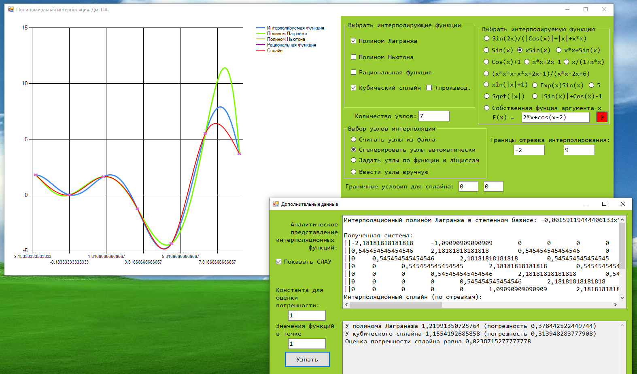The height and width of the screenshot is (374, 637).
Task: Select the constant 5 function radio
Action: [x=592, y=85]
